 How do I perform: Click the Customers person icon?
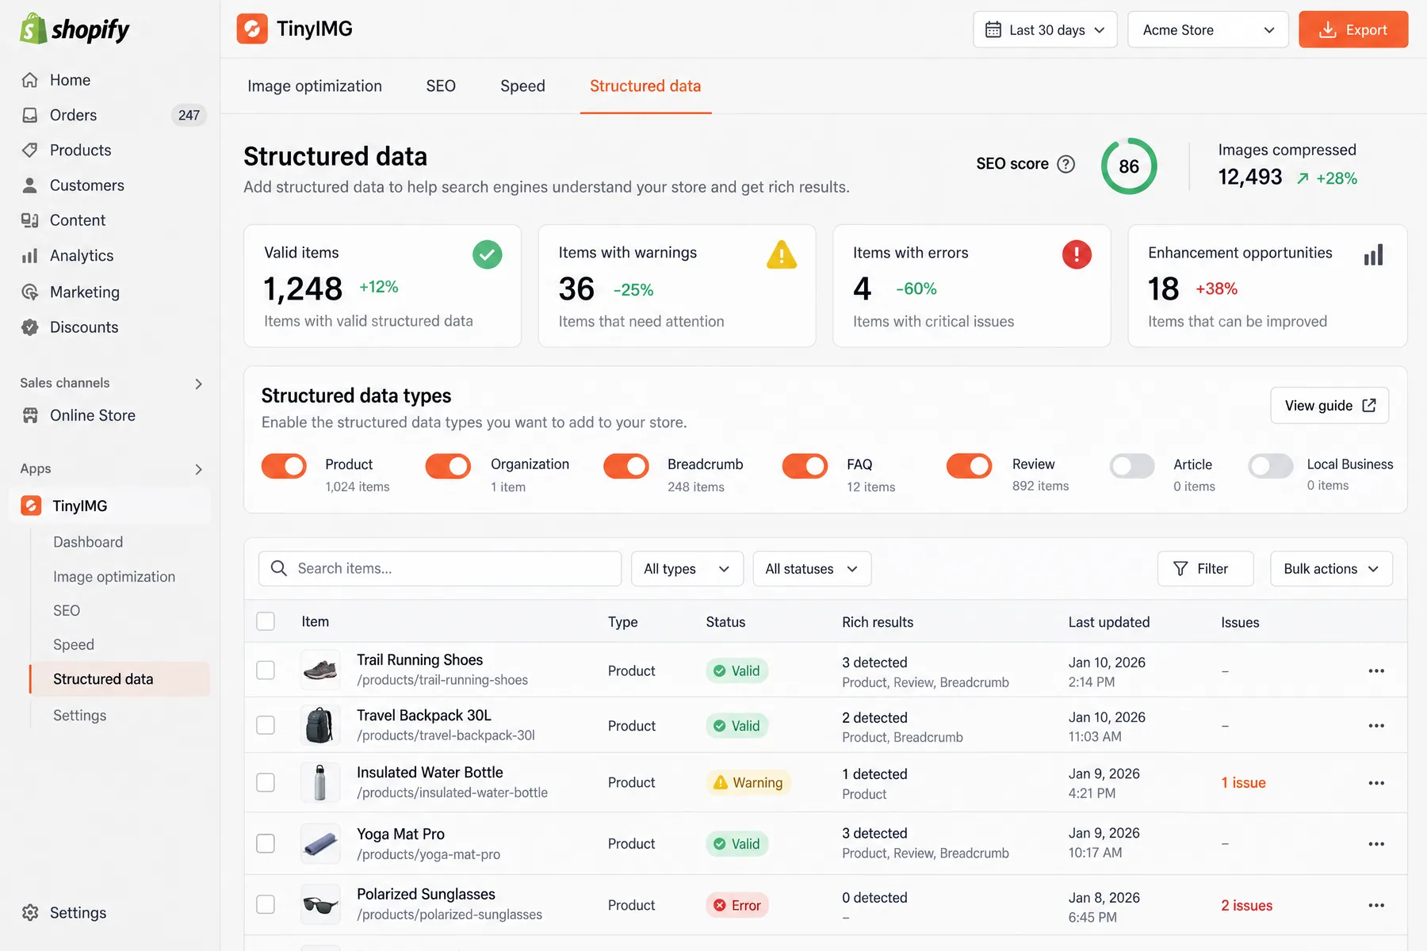click(30, 185)
